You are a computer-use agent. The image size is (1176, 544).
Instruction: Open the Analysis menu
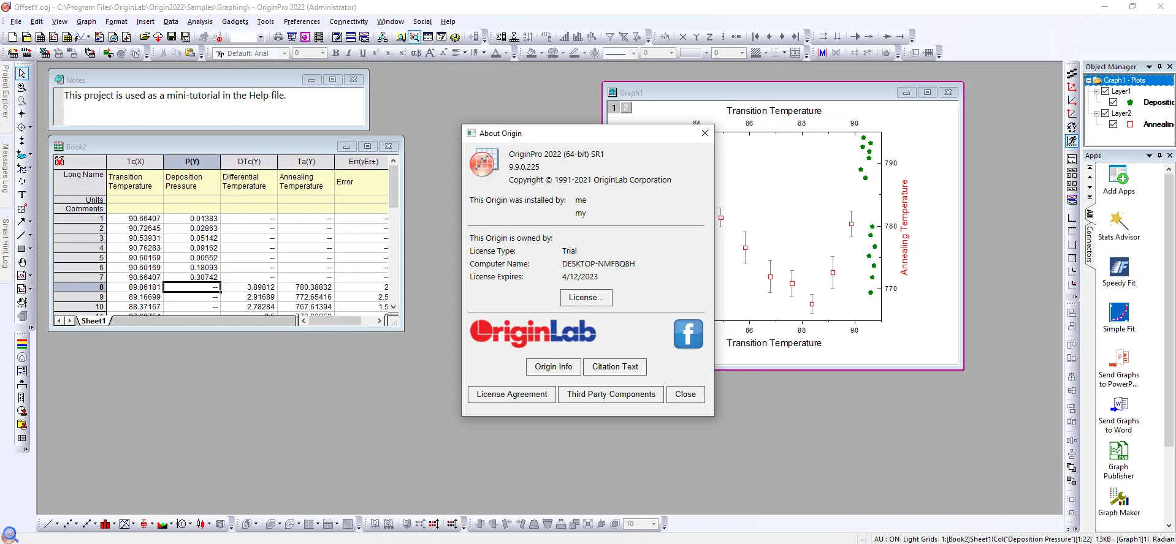[x=200, y=21]
